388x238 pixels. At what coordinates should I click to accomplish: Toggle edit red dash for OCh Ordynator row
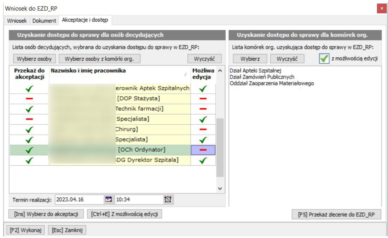pyautogui.click(x=203, y=150)
